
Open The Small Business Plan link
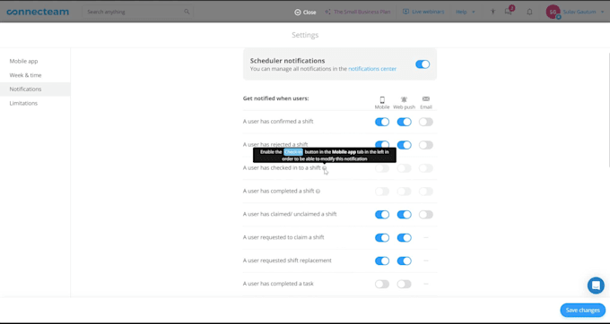click(x=362, y=12)
